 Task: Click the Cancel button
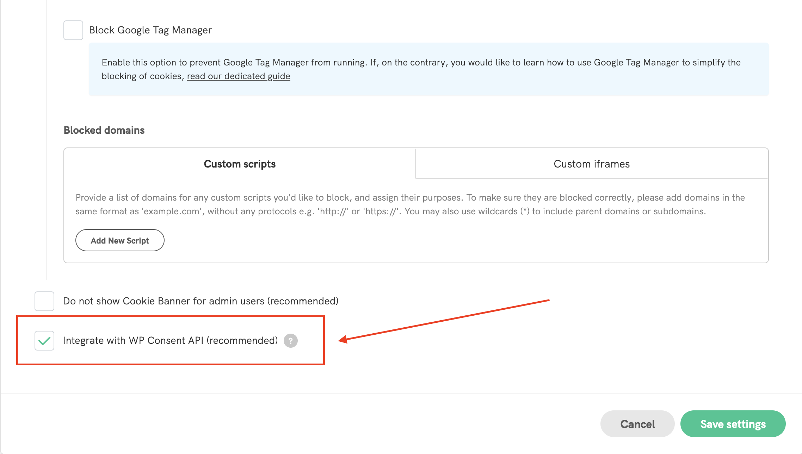click(637, 424)
